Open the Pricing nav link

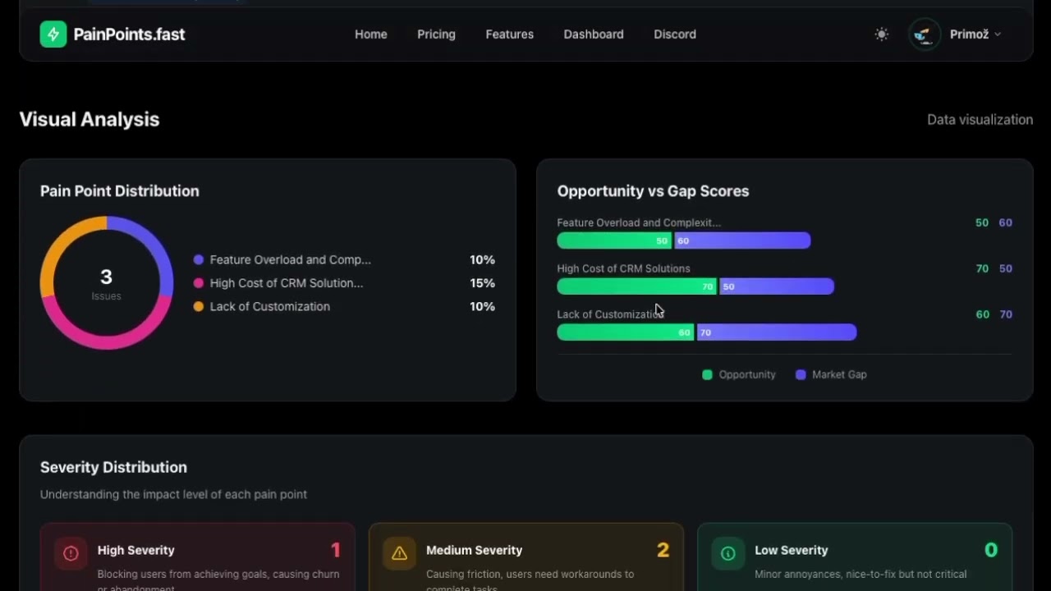436,34
